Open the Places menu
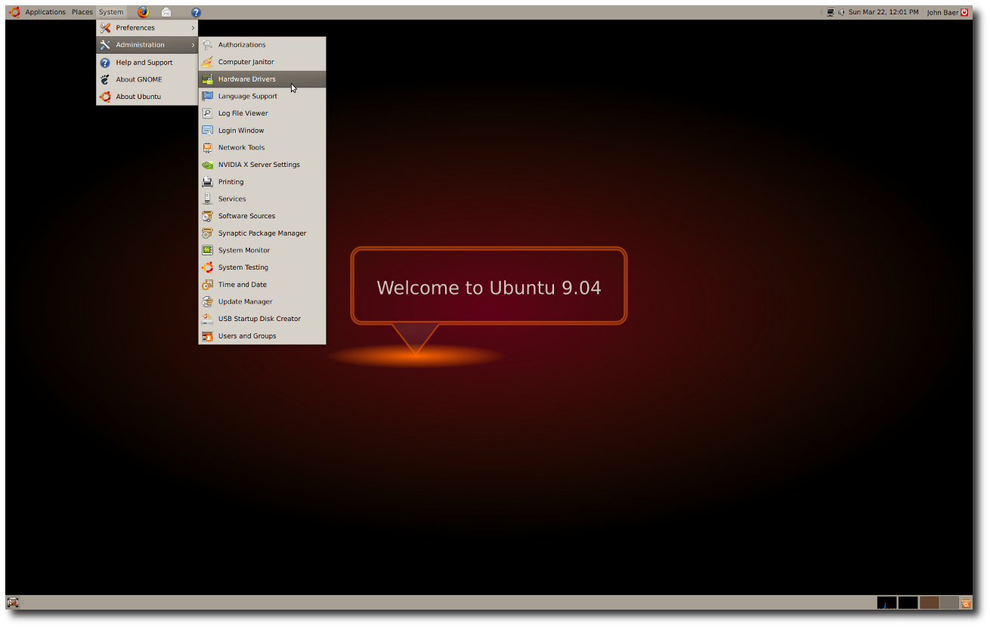Screen dimensions: 990x627 [82, 12]
